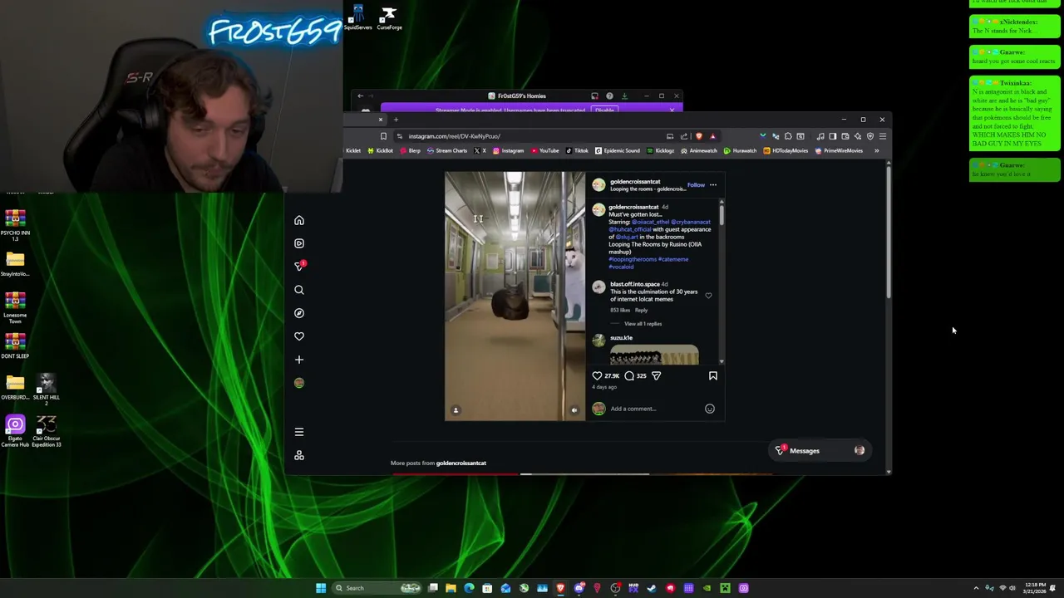Open the three dots post options menu
The height and width of the screenshot is (598, 1064).
point(712,184)
